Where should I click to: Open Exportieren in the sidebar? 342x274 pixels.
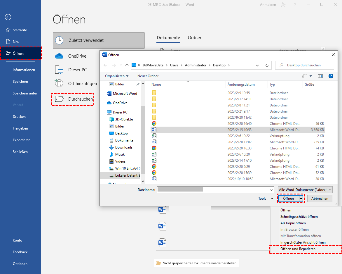coord(21,140)
